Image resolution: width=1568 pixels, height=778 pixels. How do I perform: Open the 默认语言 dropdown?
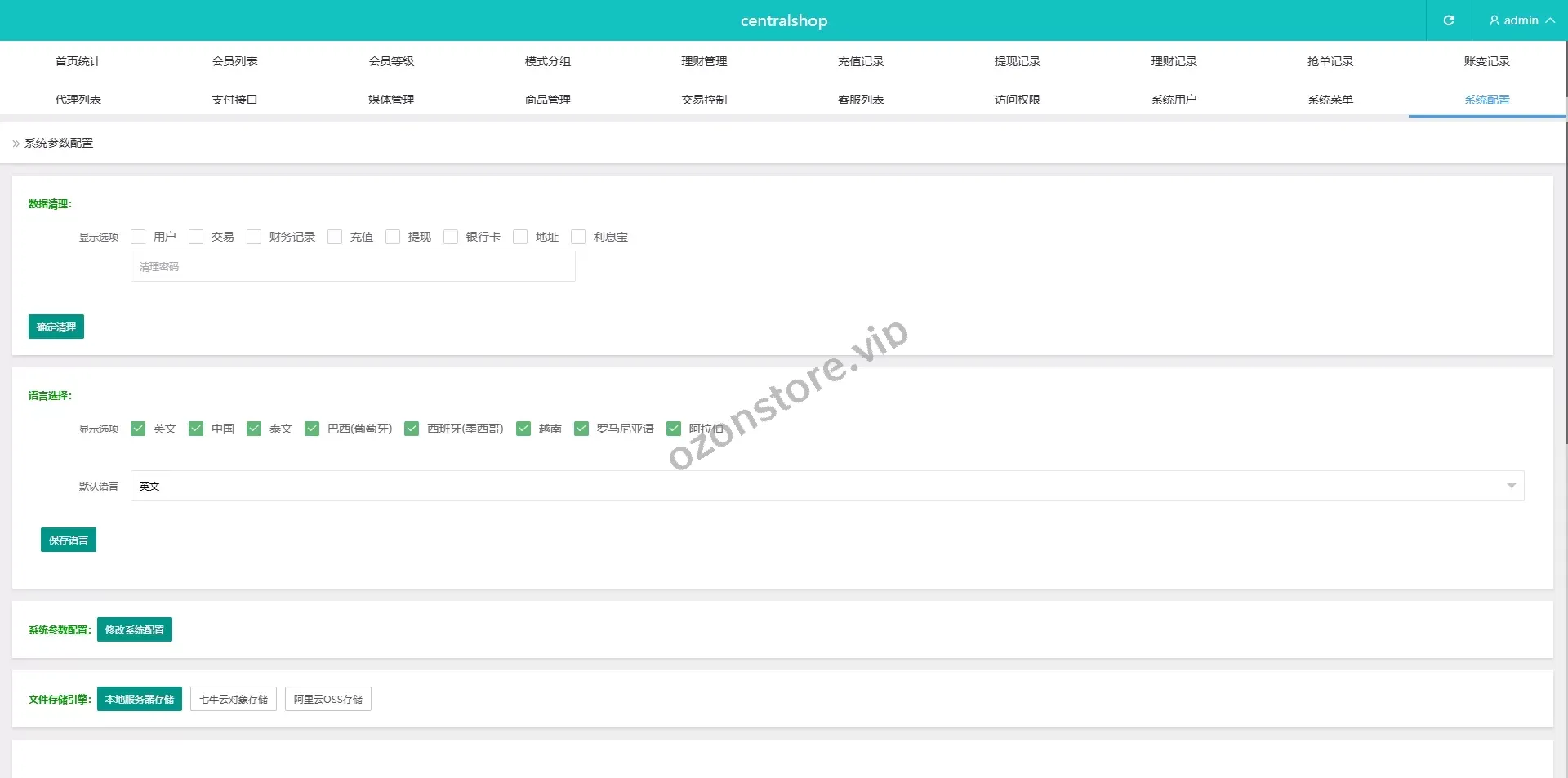pos(826,485)
